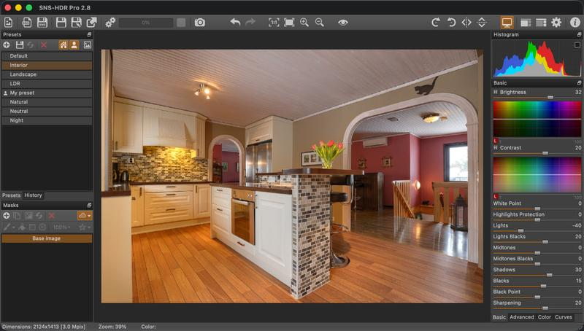Toggle the before/after preview eye
This screenshot has width=584, height=331.
[x=343, y=23]
